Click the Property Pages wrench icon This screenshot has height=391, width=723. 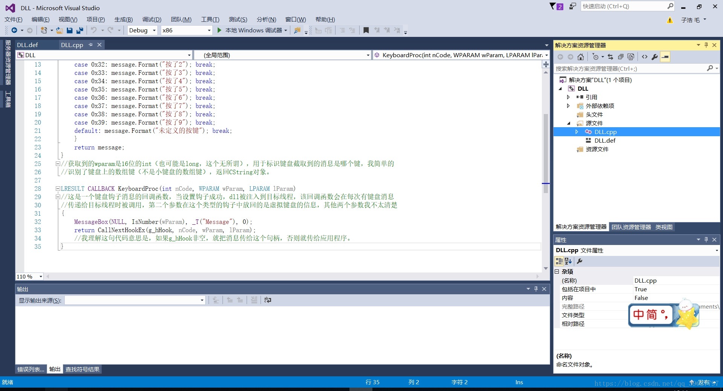580,261
